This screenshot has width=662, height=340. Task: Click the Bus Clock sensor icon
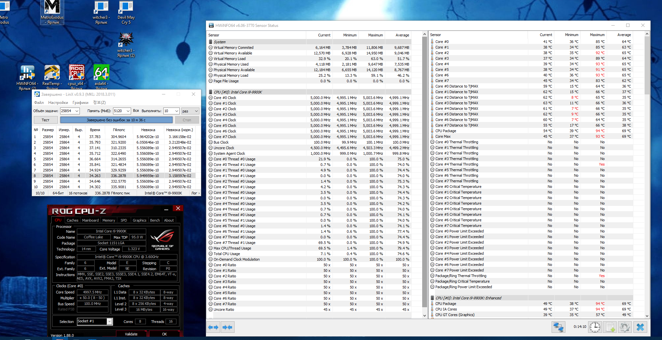tap(211, 142)
